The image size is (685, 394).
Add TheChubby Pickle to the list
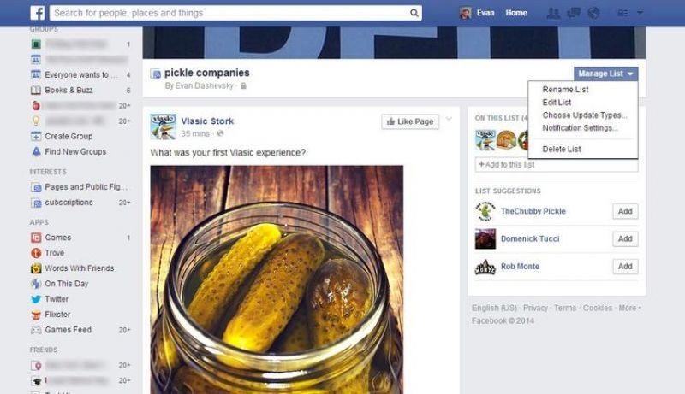click(x=625, y=211)
